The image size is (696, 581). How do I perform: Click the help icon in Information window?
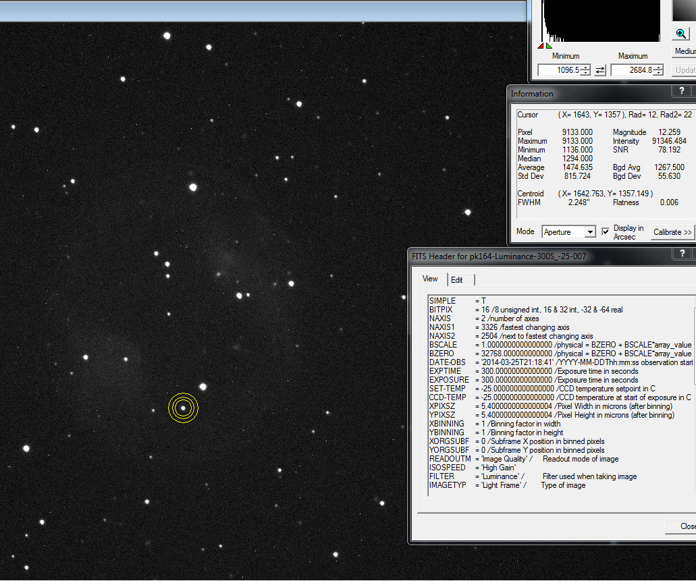tap(681, 91)
